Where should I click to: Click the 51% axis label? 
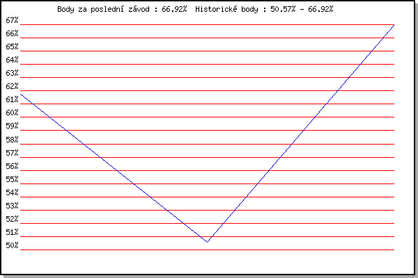(x=12, y=232)
